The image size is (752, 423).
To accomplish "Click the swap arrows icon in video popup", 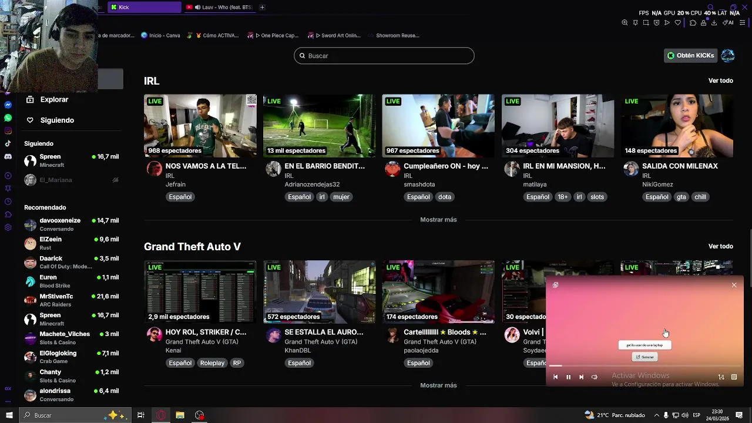I will 721,377.
